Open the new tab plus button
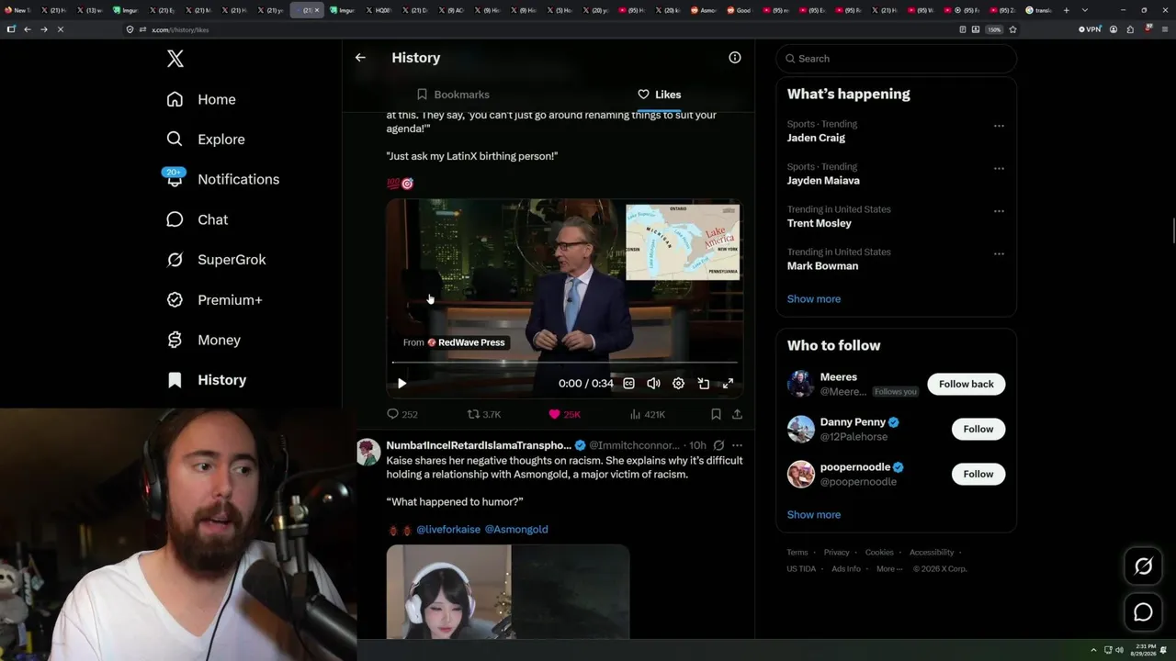Screen dimensions: 1176x661 pos(1066,10)
